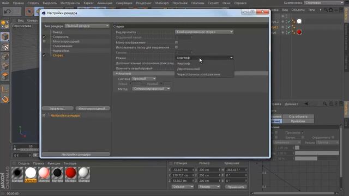Screen dimensions: 349x196
Task: Select the orange-top polygon mode cube icon
Action: pyautogui.click(x=5, y=76)
